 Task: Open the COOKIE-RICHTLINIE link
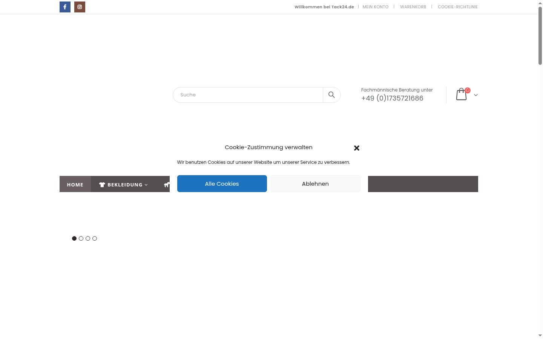[x=458, y=7]
